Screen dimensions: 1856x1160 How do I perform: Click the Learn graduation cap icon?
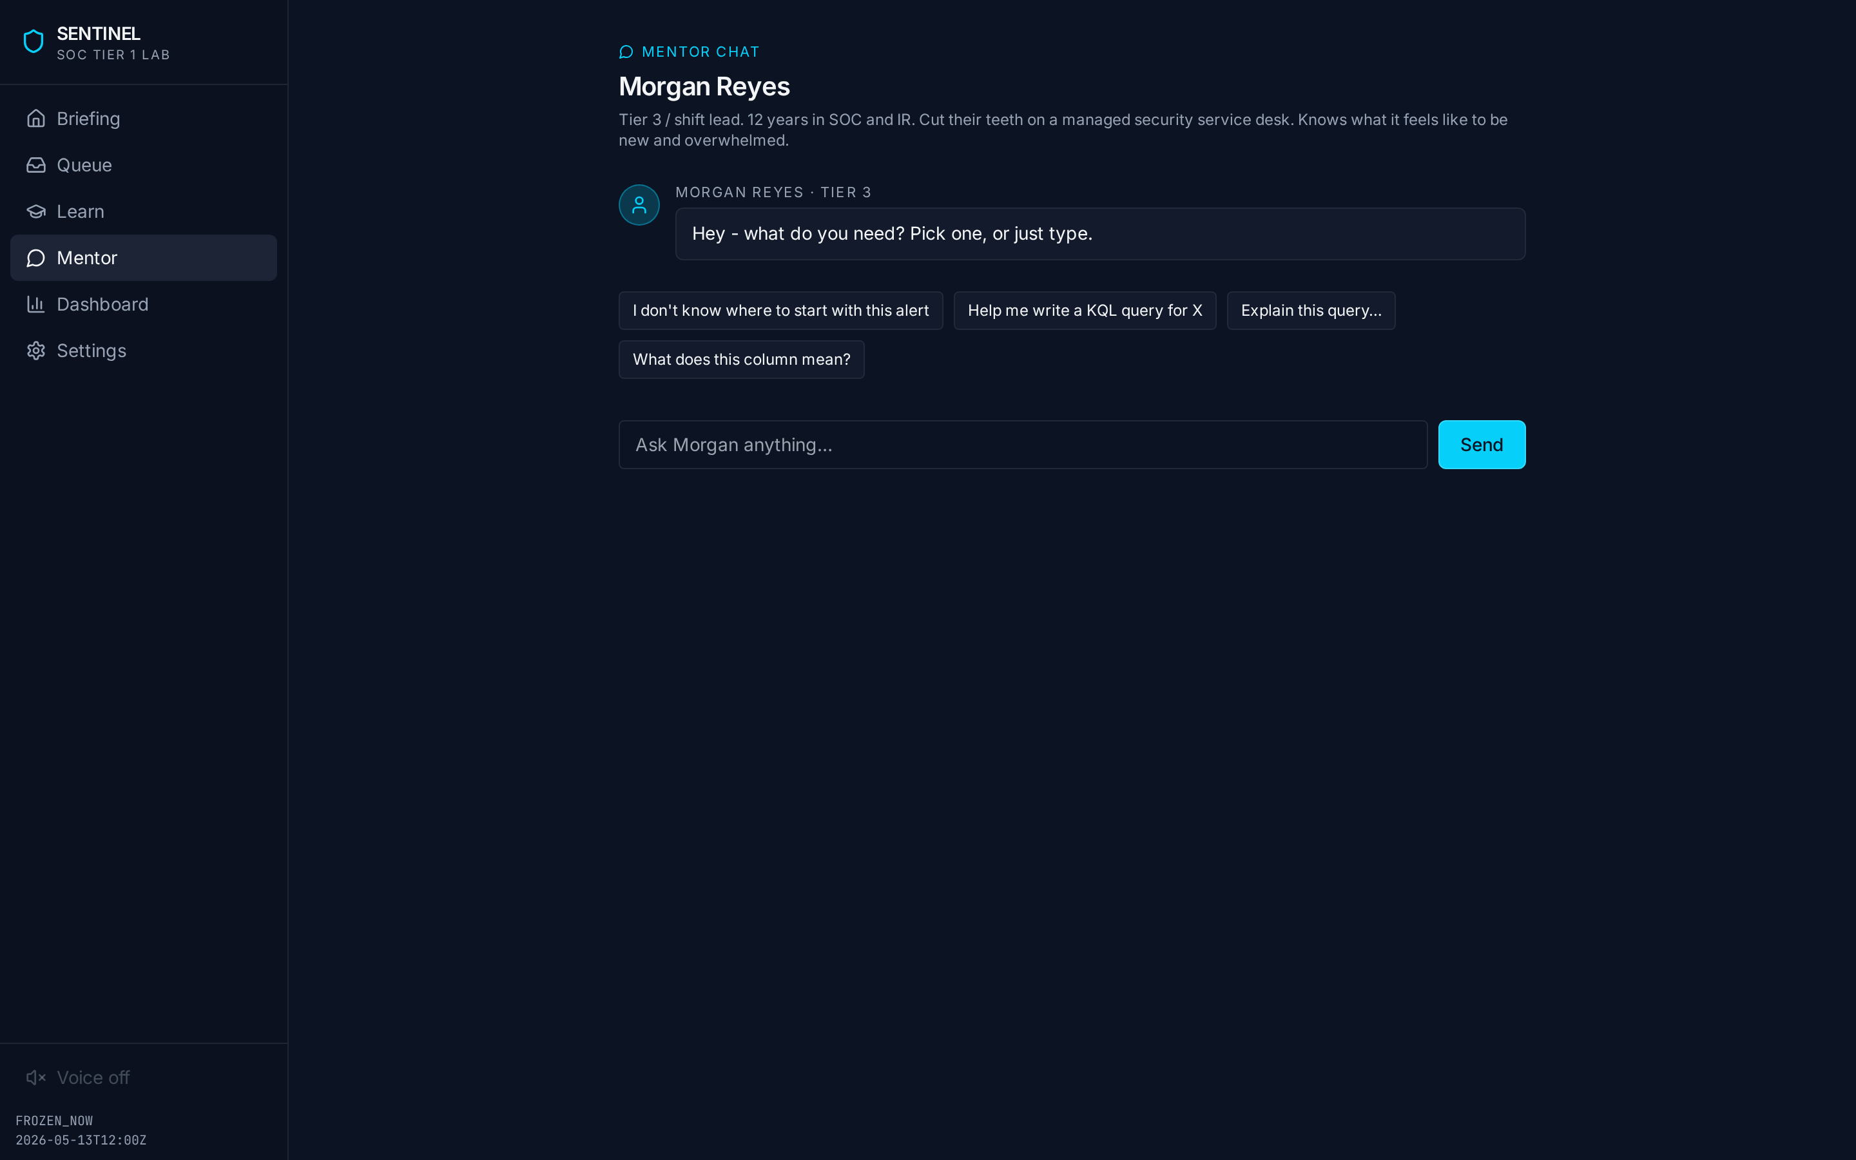click(x=36, y=211)
